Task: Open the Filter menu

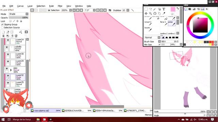Action: point(60,6)
